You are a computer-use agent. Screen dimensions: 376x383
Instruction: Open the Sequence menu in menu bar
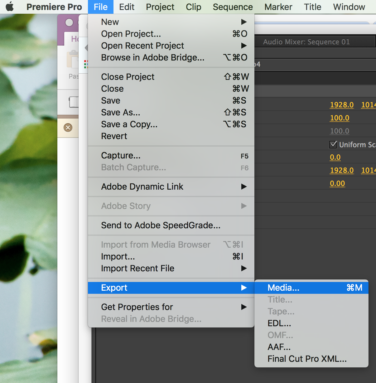click(x=233, y=7)
